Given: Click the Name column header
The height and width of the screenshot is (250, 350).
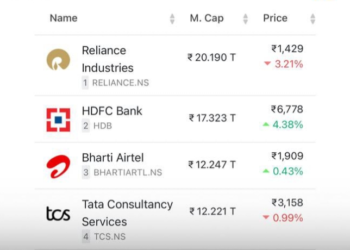Looking at the screenshot, I should 64,18.
